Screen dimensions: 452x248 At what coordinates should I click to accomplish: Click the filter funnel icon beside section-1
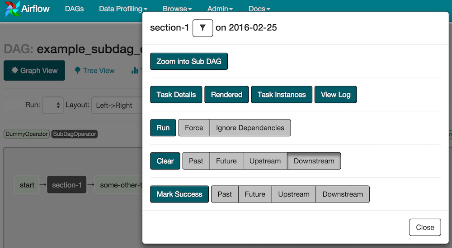coord(202,28)
